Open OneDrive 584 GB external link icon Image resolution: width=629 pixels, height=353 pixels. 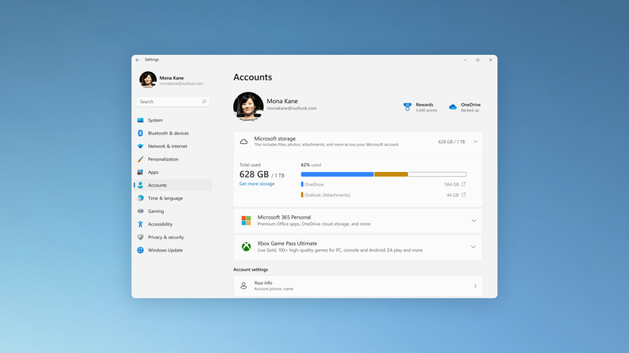(464, 184)
